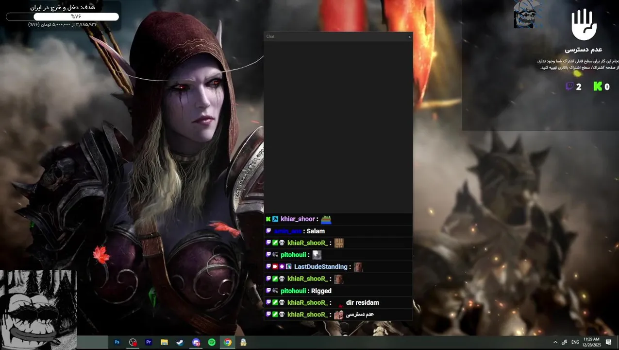Screen dimensions: 619x350
Task: Click the gray emote after pitohouii
Action: [x=317, y=255]
